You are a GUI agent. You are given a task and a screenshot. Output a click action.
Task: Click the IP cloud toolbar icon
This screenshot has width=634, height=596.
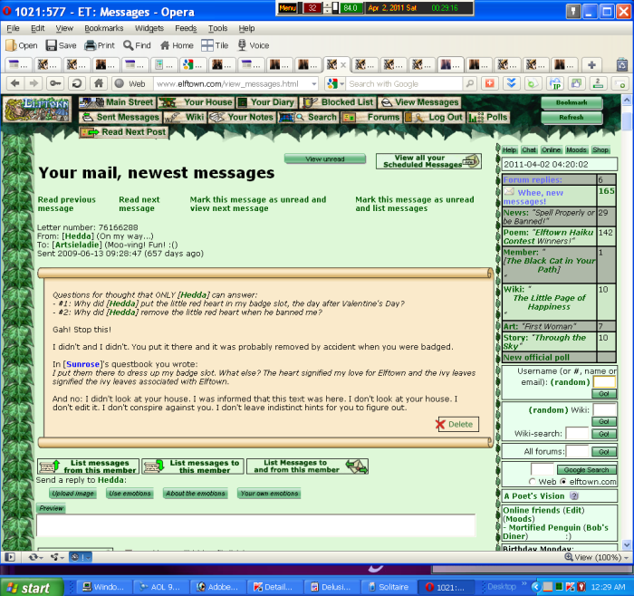pos(555,83)
